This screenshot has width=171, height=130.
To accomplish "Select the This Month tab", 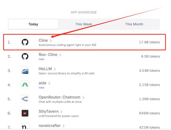I will (x=134, y=24).
